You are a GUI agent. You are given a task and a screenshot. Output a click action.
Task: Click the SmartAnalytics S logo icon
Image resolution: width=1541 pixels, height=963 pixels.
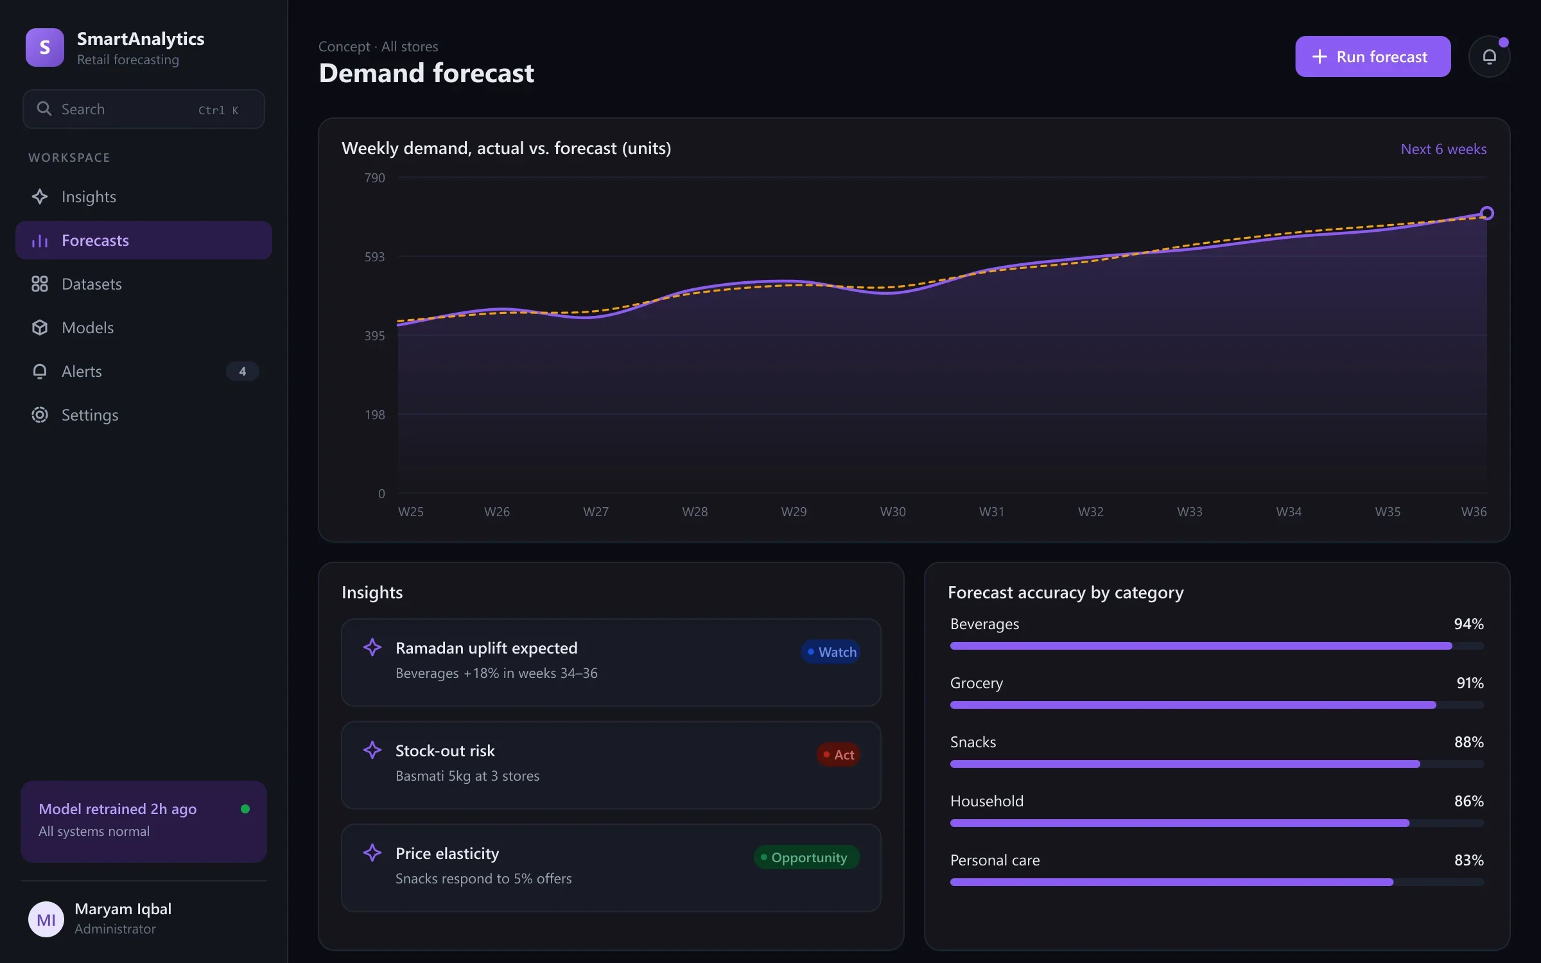point(45,48)
